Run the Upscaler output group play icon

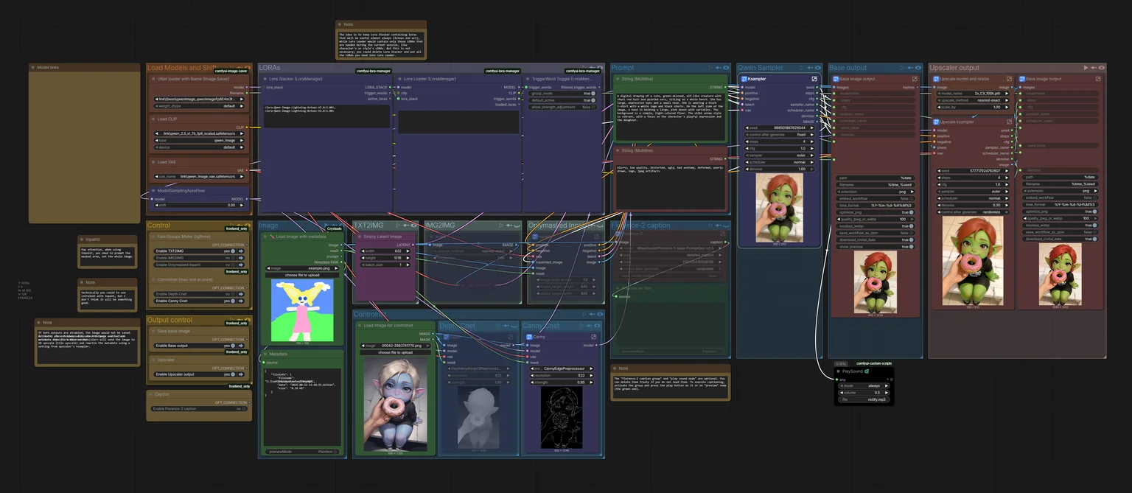coord(1086,68)
